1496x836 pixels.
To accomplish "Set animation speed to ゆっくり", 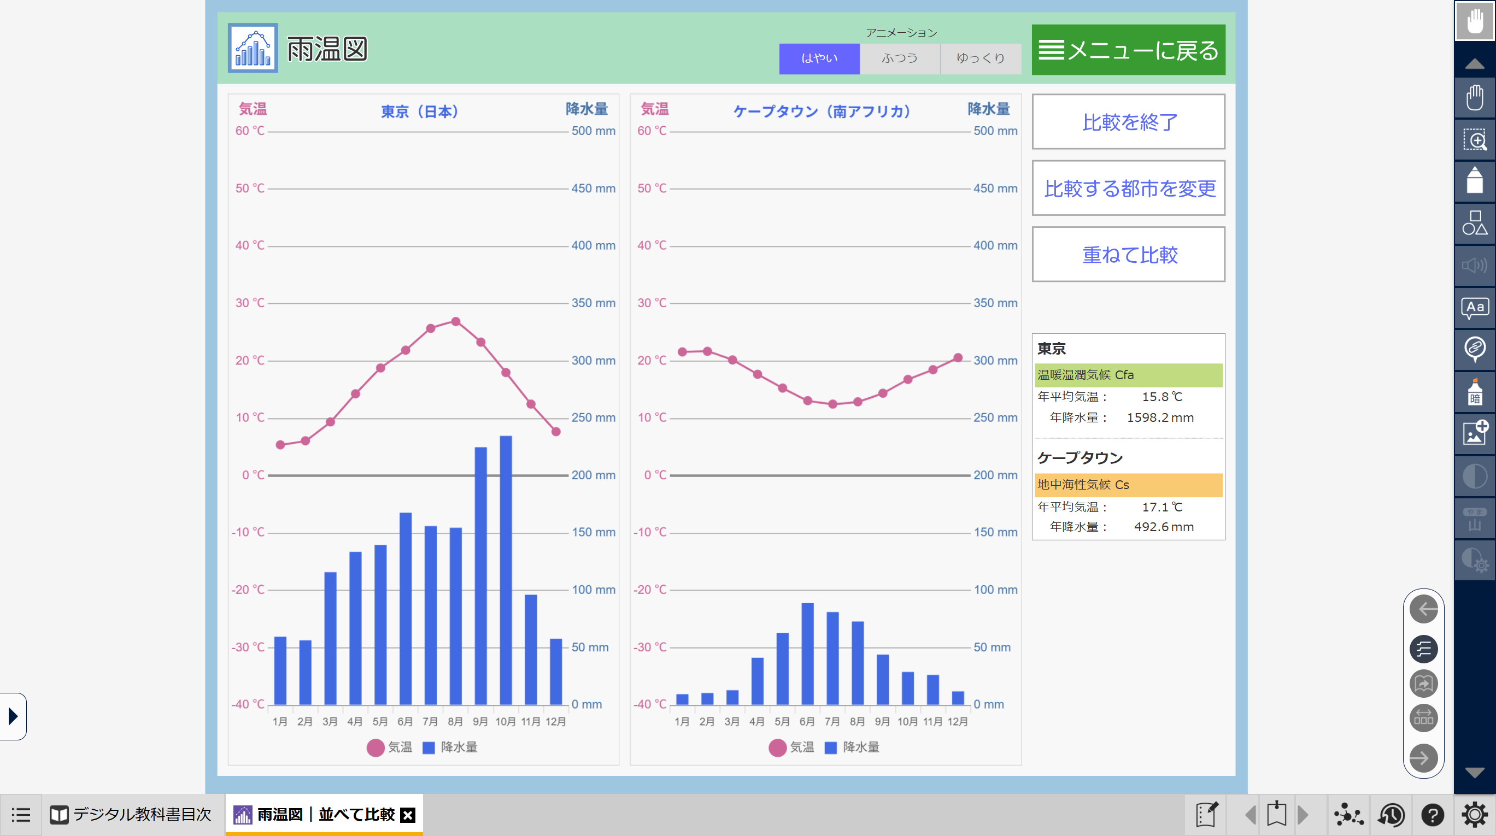I will coord(981,58).
